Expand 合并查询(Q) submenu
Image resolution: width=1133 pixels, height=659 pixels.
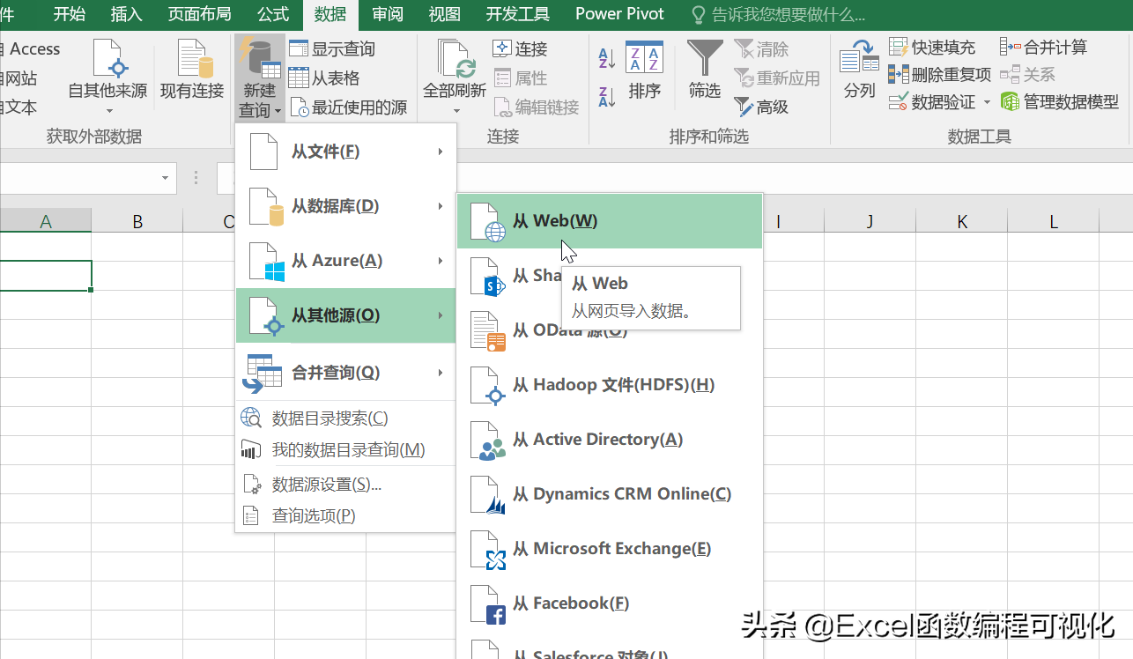[345, 373]
